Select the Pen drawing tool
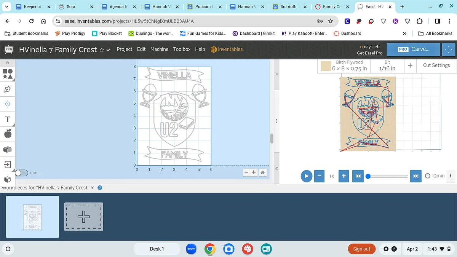Screen dimensions: 457x257 tap(8, 89)
